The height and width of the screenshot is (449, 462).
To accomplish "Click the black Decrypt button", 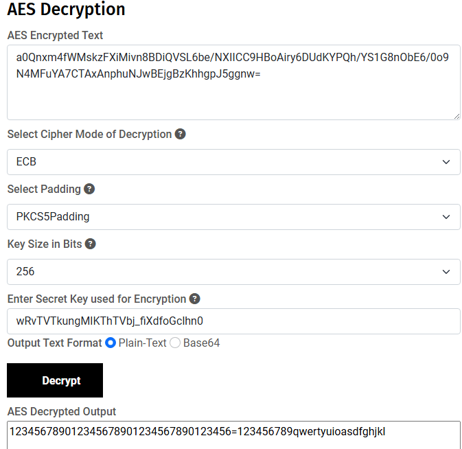I will click(x=55, y=380).
